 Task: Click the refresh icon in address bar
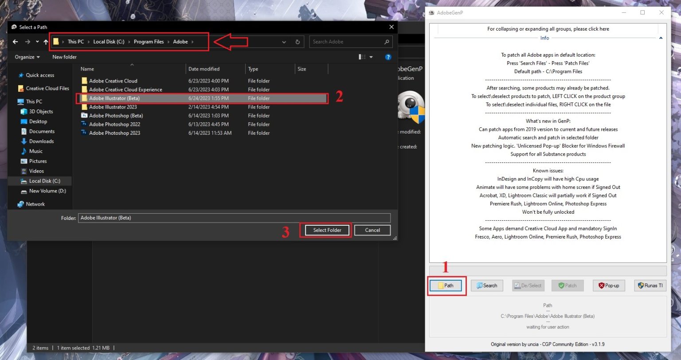[297, 42]
